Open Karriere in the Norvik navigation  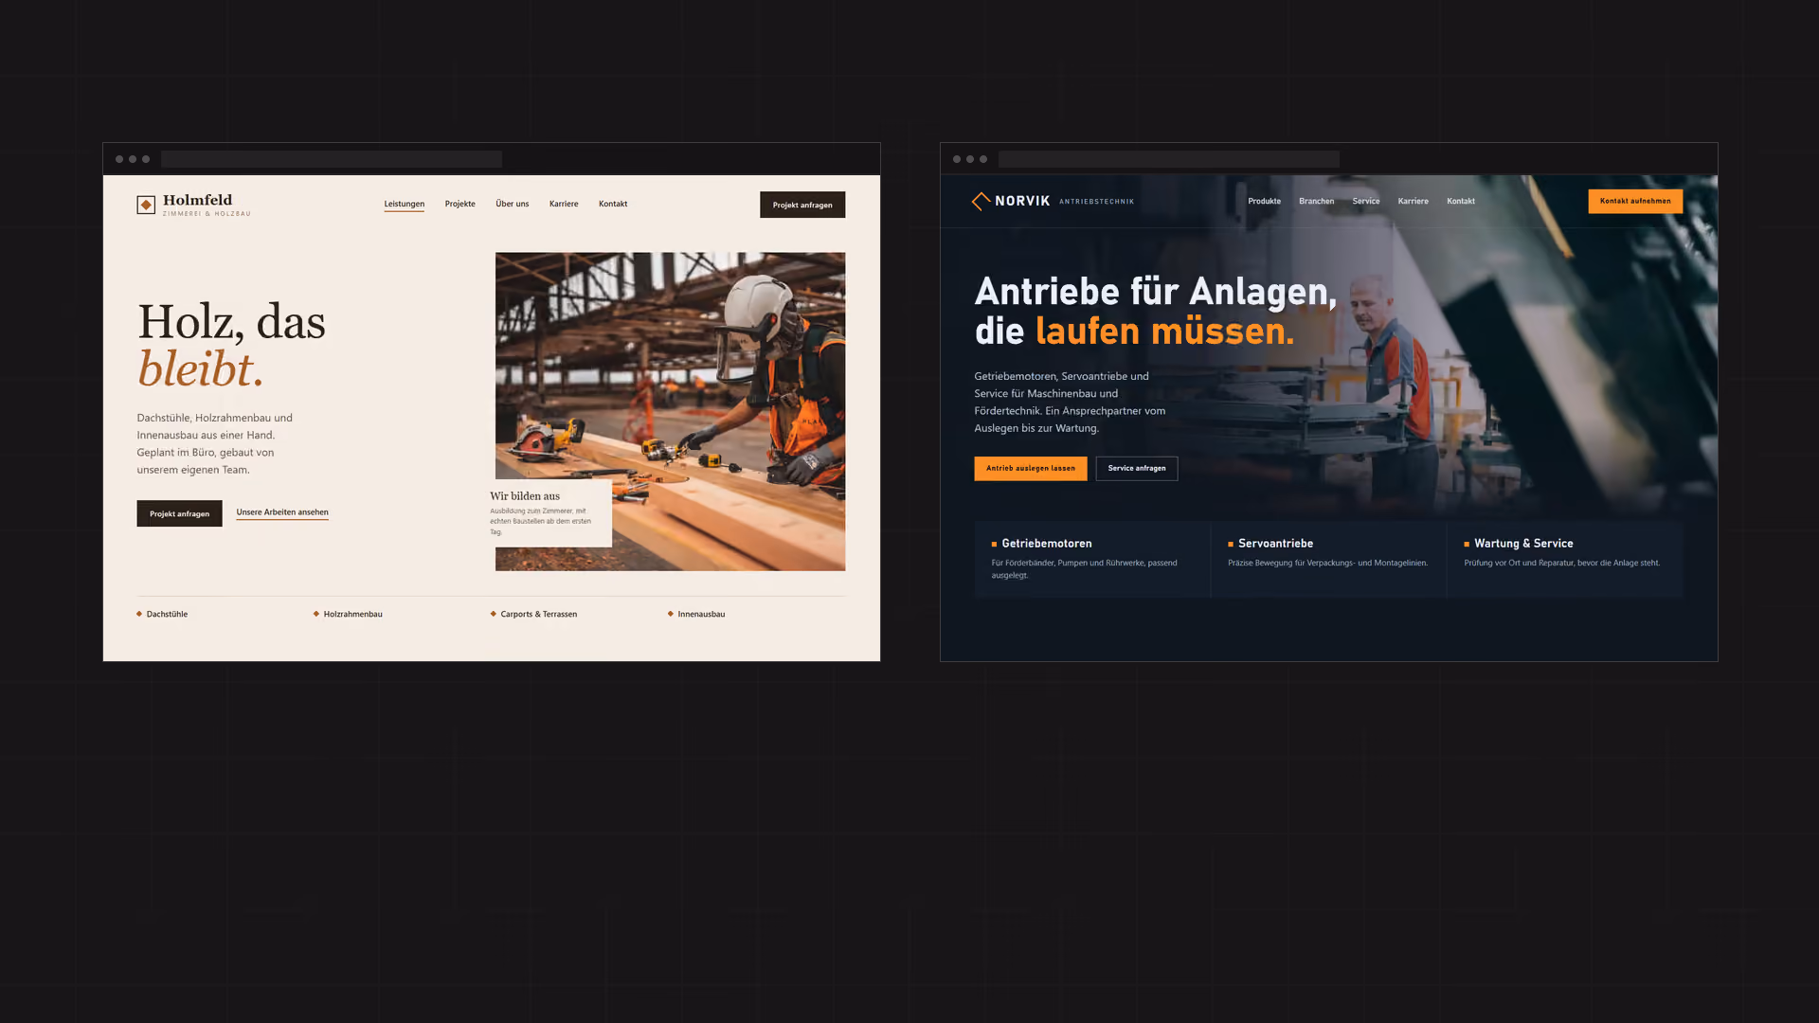(1413, 201)
